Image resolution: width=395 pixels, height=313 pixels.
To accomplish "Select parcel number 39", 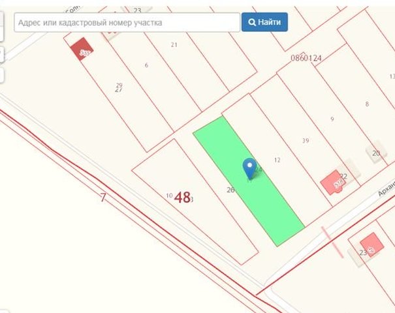I will point(306,140).
